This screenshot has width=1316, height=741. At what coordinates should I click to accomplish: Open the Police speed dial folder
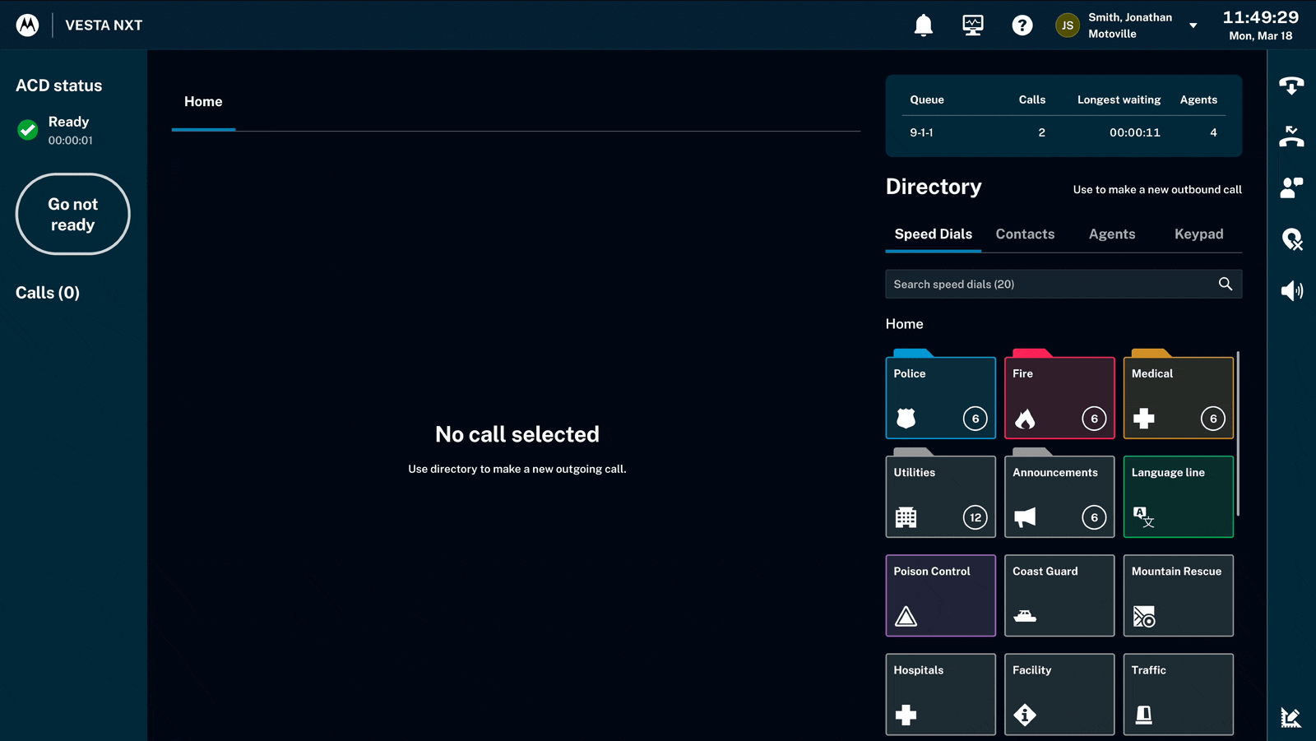pos(940,397)
